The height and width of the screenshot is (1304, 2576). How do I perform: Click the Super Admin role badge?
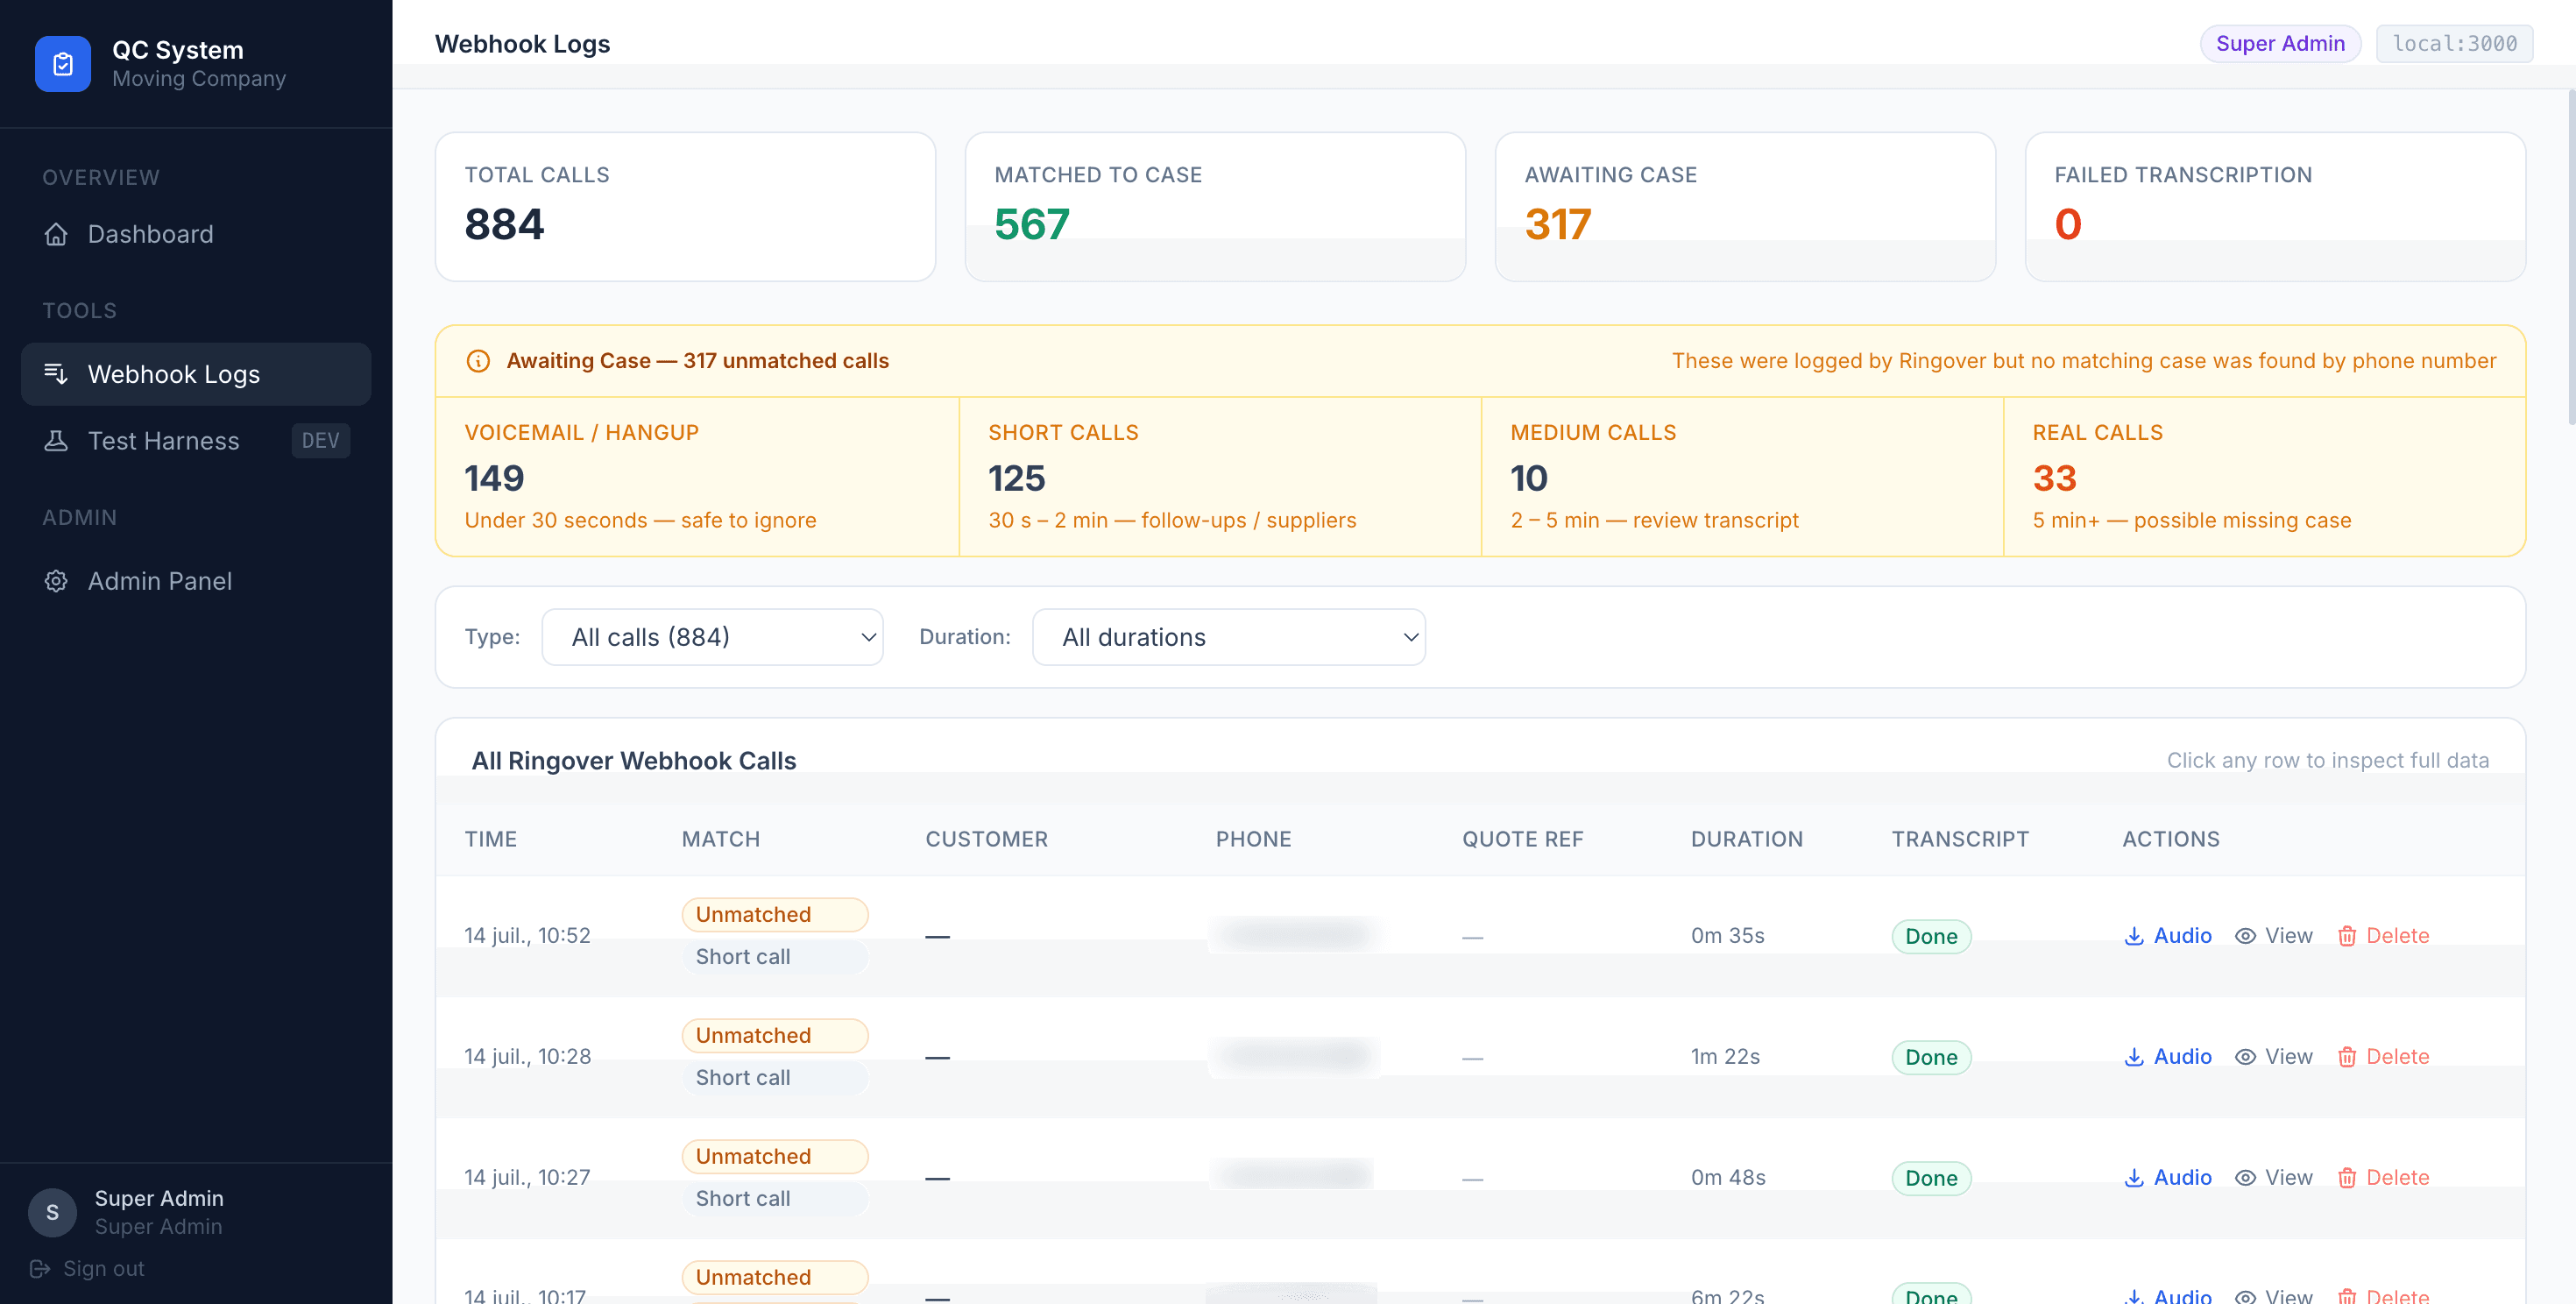(x=2280, y=43)
